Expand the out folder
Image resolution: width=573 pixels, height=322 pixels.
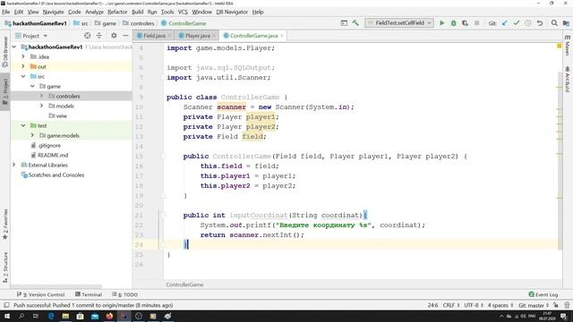23,67
